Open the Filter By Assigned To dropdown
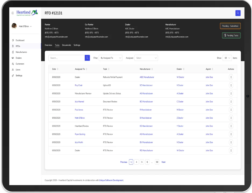 coord(111,58)
